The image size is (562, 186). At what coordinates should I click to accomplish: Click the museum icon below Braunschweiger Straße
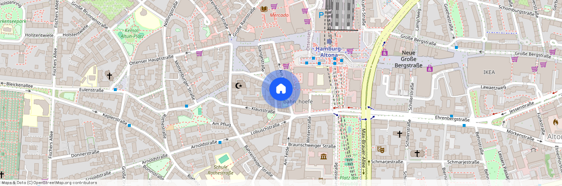324,157
